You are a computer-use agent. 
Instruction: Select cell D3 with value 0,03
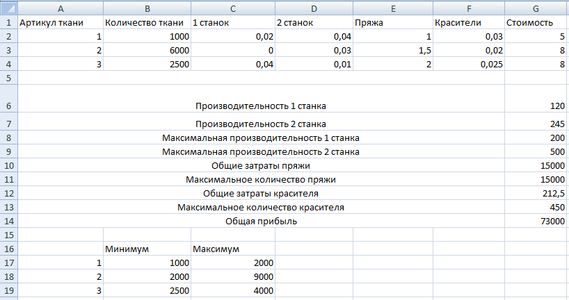click(x=314, y=51)
